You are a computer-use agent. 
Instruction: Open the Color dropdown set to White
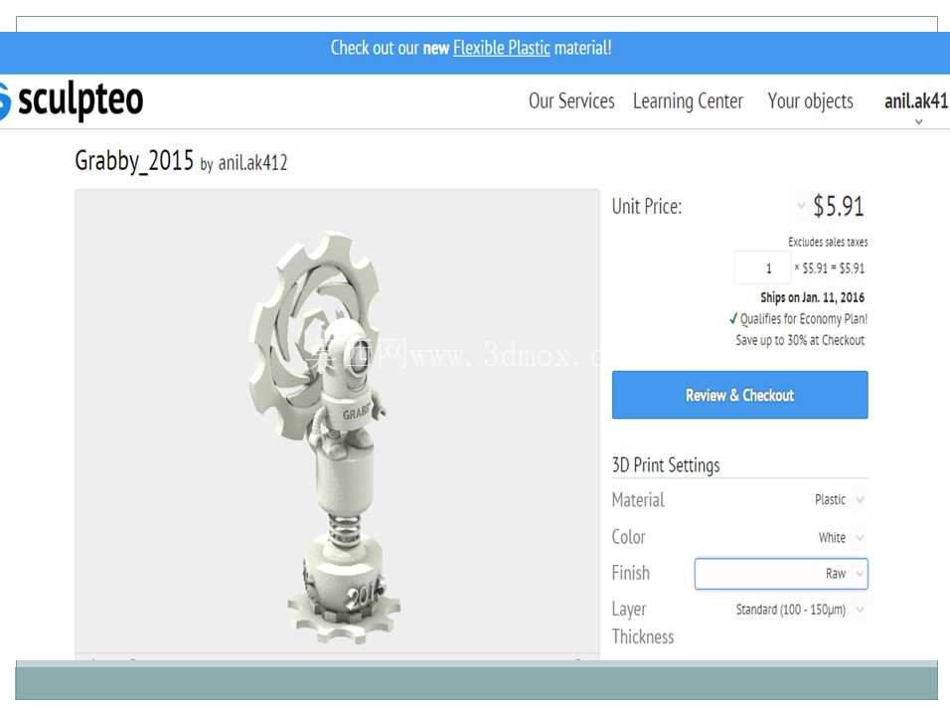pyautogui.click(x=841, y=537)
